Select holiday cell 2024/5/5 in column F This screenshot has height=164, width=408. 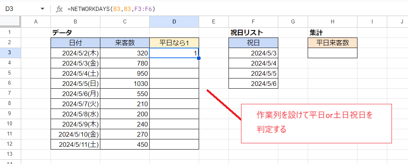tap(254, 73)
